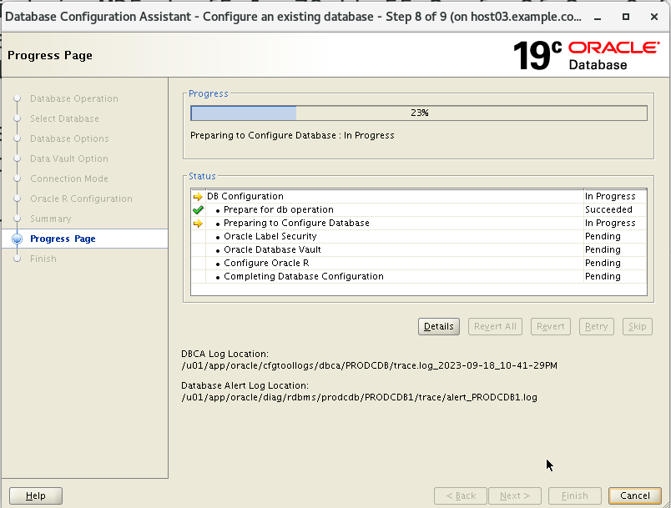
Task: Select the Oracle Label Security row
Action: (419, 236)
